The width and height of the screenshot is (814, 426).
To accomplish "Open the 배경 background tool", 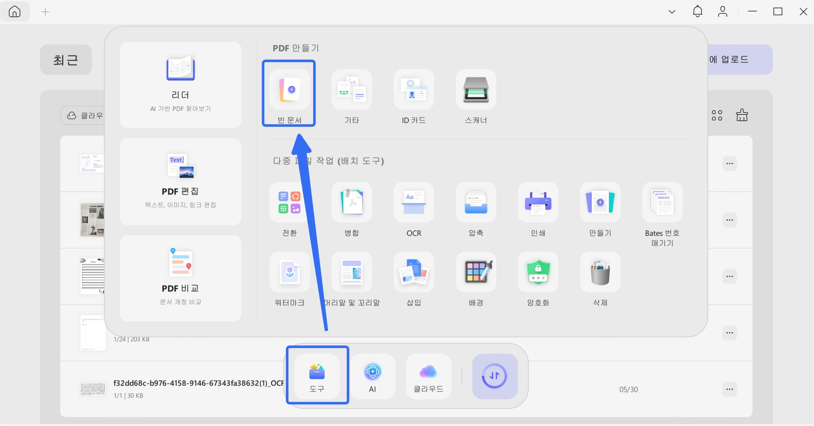I will click(476, 272).
